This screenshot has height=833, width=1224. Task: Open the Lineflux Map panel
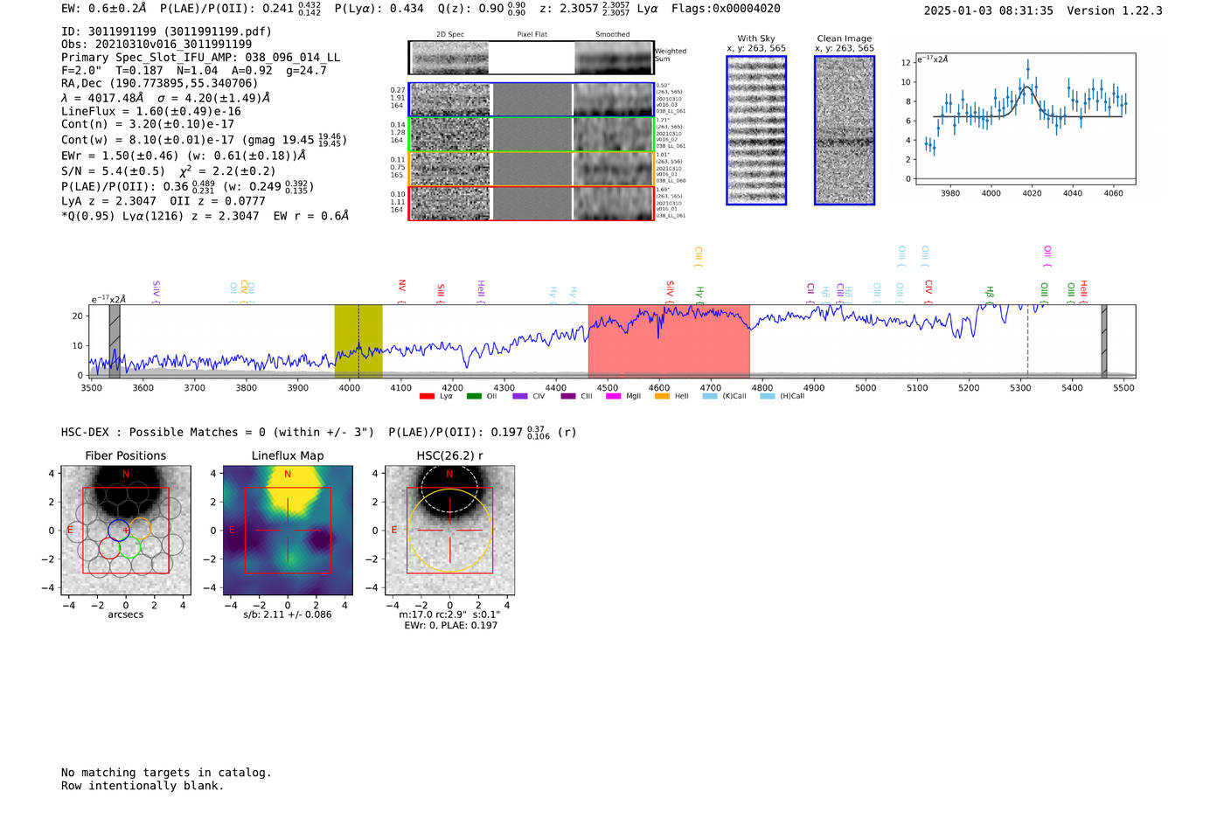pyautogui.click(x=288, y=531)
